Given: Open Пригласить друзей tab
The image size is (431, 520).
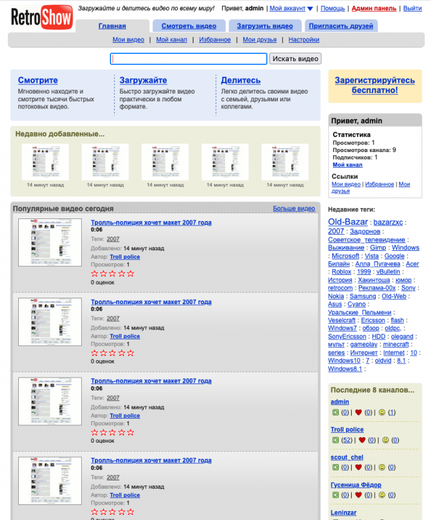Looking at the screenshot, I should [340, 26].
